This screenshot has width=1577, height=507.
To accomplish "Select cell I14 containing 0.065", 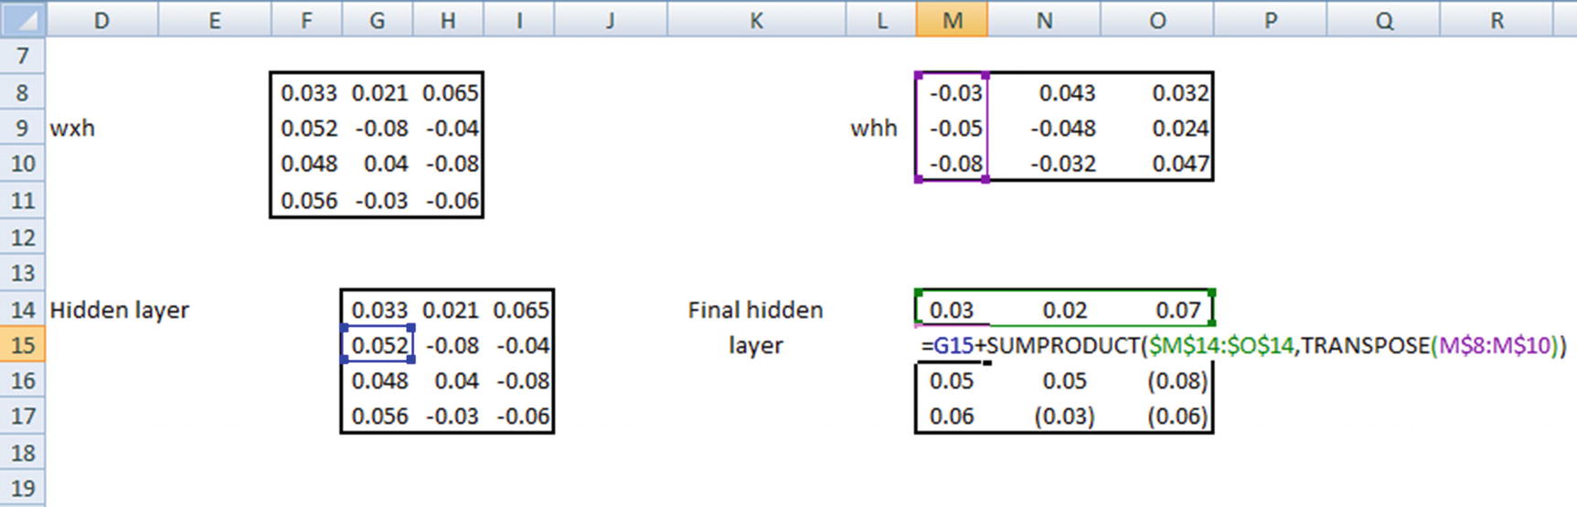I will [x=518, y=310].
